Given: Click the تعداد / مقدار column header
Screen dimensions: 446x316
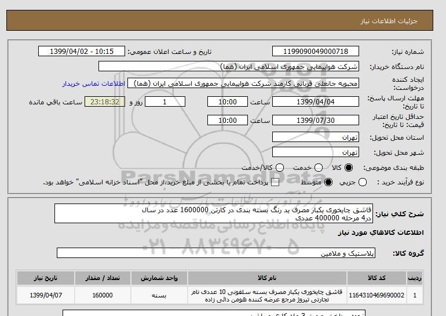Looking at the screenshot, I should point(103,278).
